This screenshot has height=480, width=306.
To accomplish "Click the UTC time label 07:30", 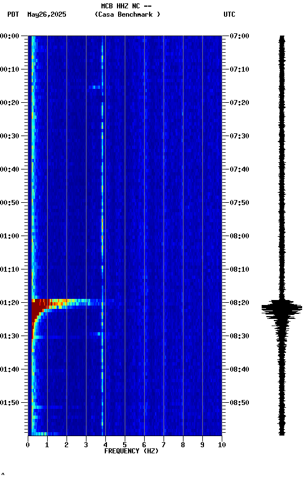I will (x=239, y=136).
